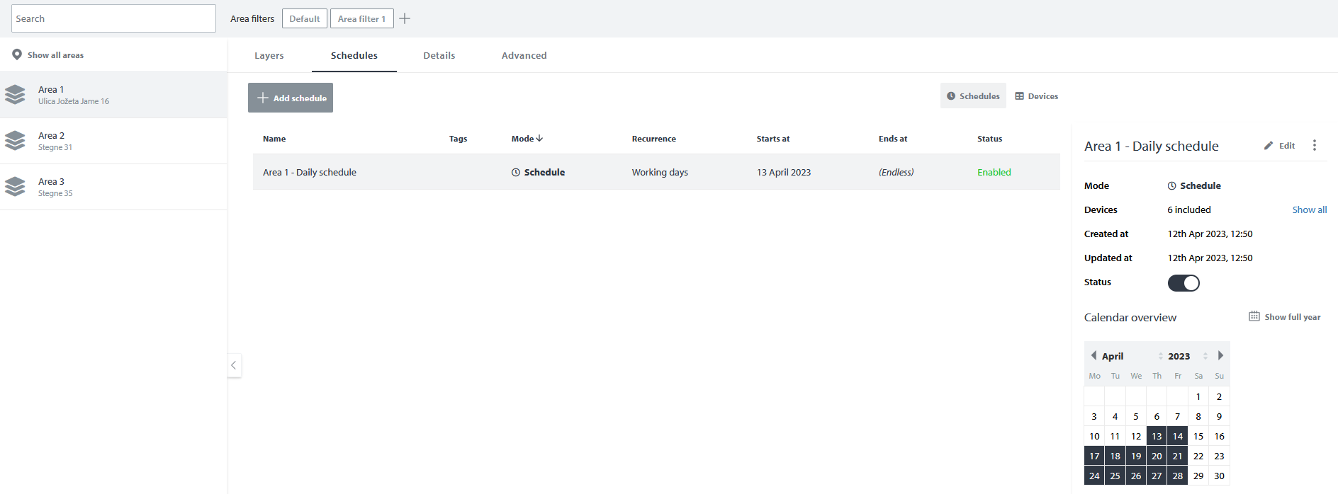Open the three-dot more options menu
Screen dimensions: 1338x494
click(x=1314, y=145)
